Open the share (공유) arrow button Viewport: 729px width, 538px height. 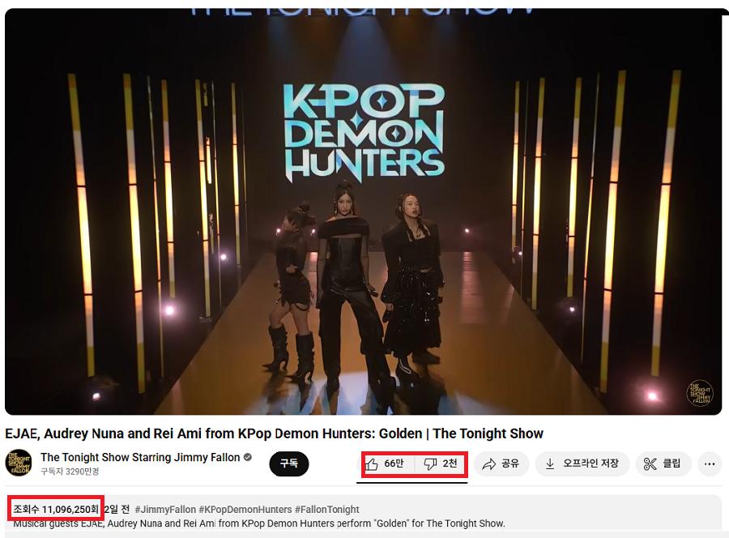(x=501, y=463)
